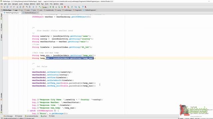This screenshot has height=119, width=213.
Task: Open the Structure side tool window
Action: (1, 27)
